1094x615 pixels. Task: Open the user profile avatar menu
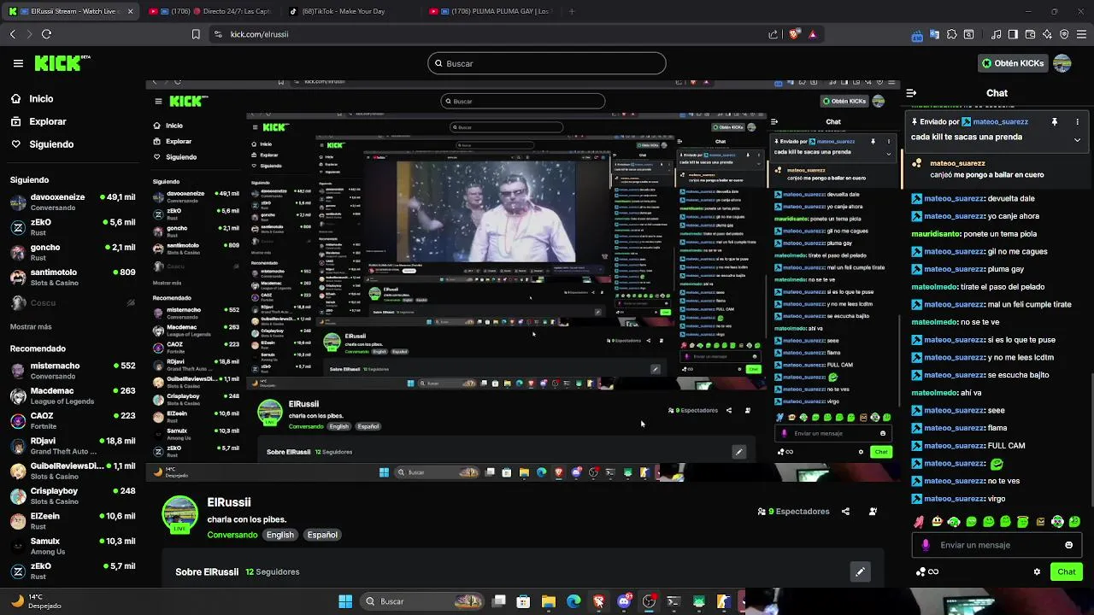[1062, 63]
